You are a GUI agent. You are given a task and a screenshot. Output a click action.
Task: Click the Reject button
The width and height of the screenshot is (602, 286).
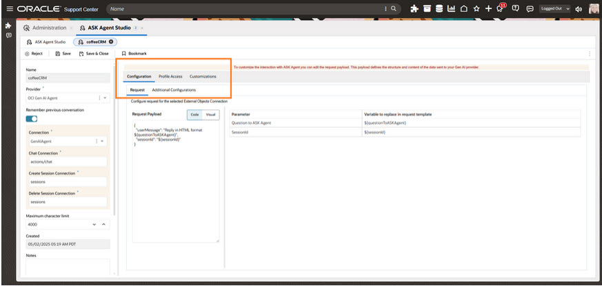pos(34,54)
